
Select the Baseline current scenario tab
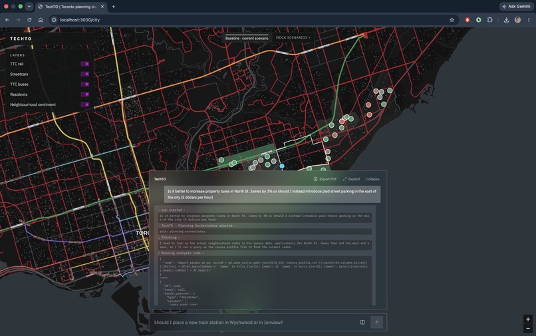click(x=247, y=38)
